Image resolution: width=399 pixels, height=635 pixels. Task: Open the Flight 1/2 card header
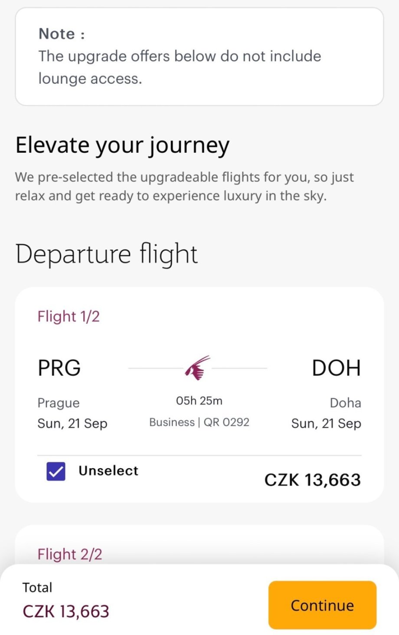click(x=69, y=316)
